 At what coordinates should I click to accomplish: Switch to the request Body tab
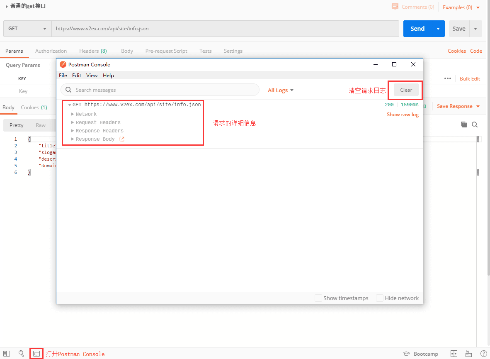(127, 51)
